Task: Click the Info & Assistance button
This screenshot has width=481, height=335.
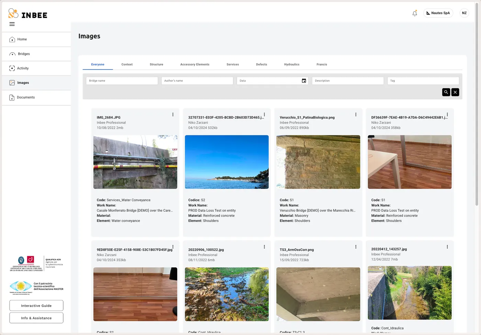Action: click(36, 318)
